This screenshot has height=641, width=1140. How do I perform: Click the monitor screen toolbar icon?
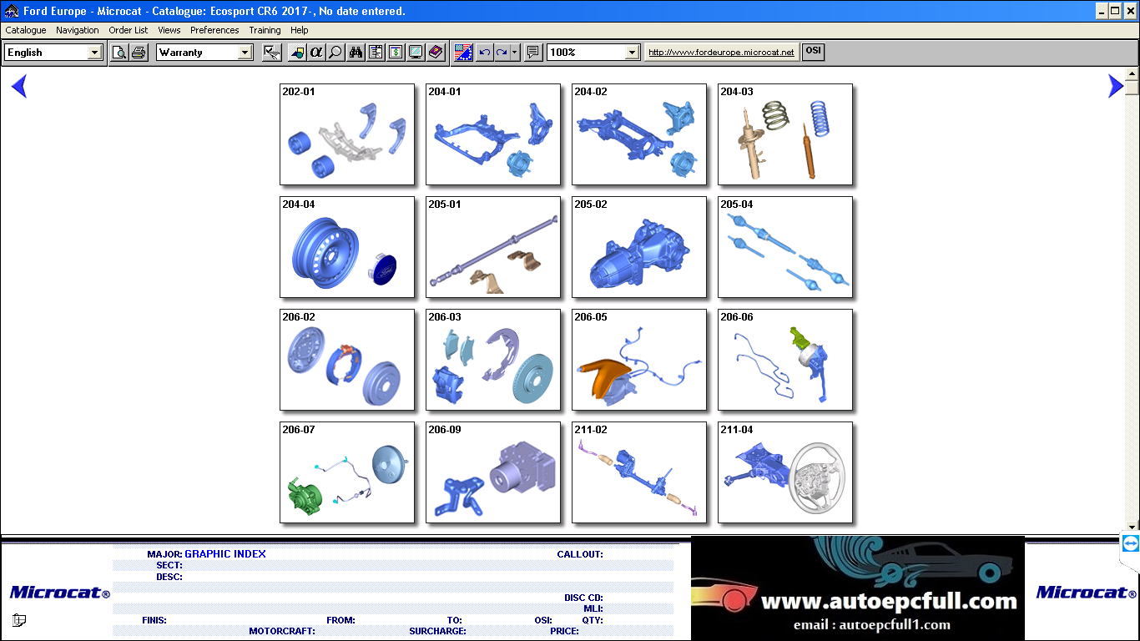[415, 53]
